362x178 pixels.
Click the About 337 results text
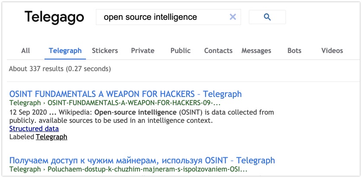coord(60,69)
